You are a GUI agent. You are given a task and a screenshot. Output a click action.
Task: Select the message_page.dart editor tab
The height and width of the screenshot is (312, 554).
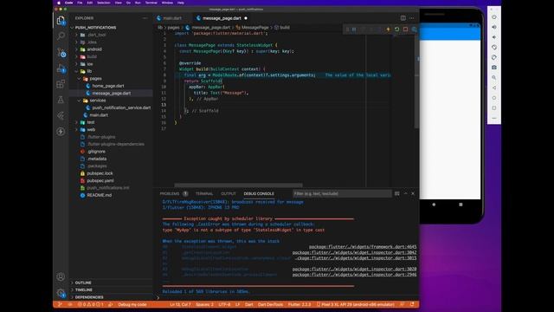pos(222,18)
